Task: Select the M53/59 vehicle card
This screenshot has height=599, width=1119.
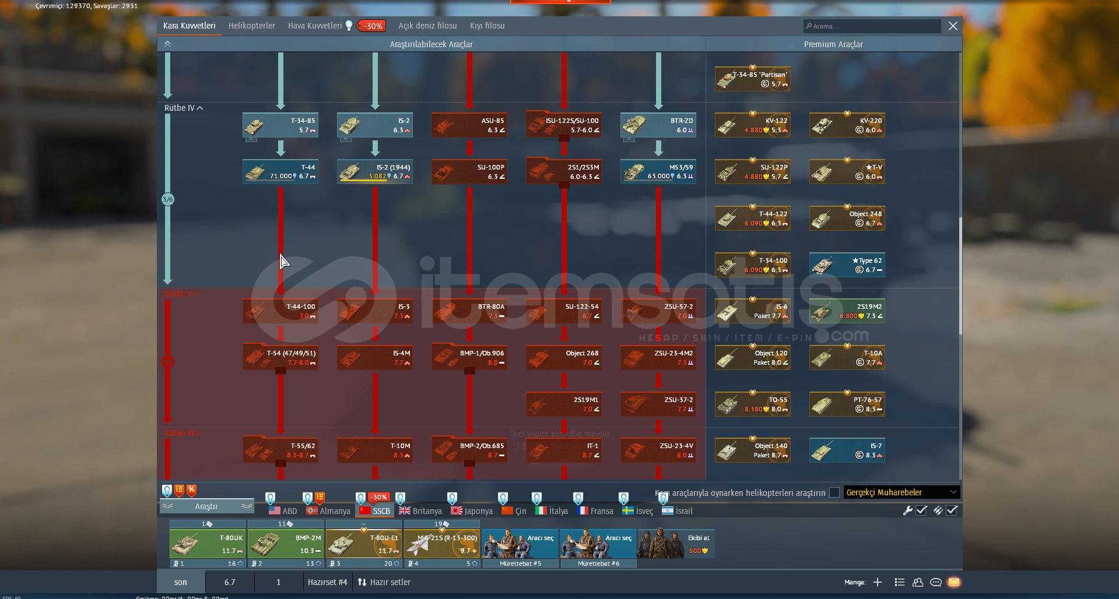Action: point(658,172)
